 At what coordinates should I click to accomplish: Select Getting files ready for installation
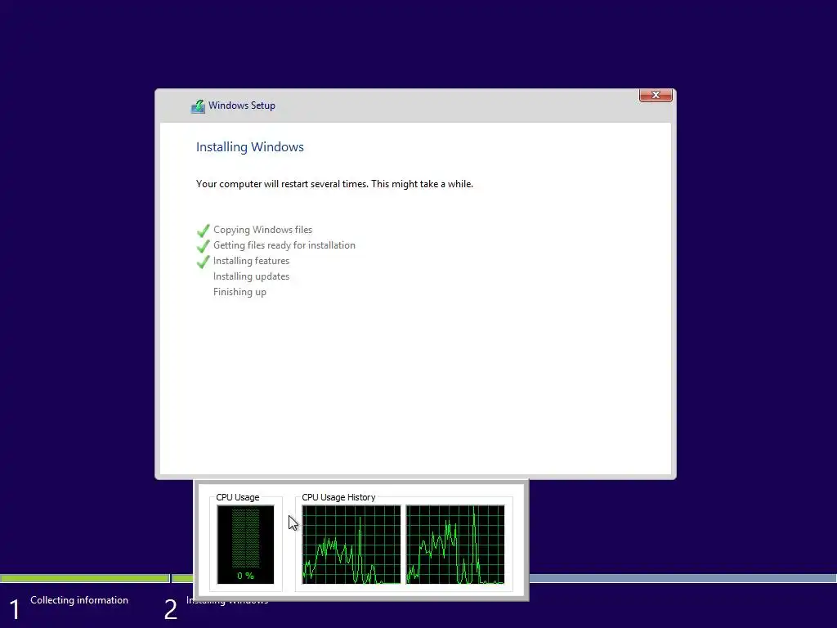[284, 245]
